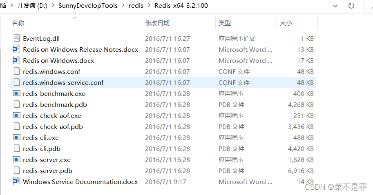
Task: Click the 1,628 KB size cell
Action: 301,160
